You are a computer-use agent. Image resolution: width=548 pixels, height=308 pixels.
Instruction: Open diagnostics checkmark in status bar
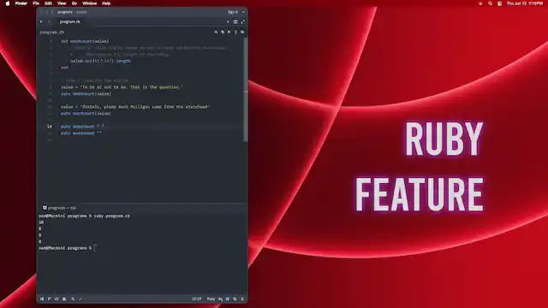pos(80,299)
